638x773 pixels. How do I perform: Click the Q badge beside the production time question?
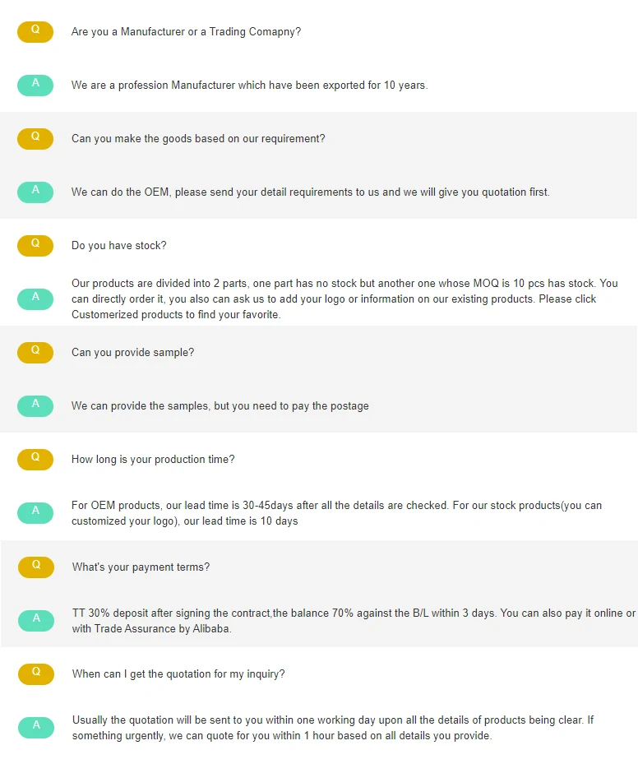coord(35,460)
